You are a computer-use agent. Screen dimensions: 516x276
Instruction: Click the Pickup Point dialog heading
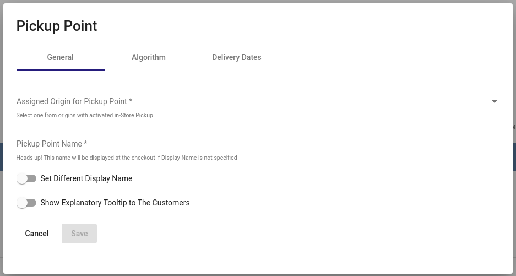(57, 26)
